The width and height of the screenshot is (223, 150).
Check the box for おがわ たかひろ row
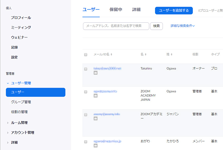pyautogui.click(x=86, y=142)
